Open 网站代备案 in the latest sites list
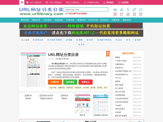163x122 pixels. 119,85
